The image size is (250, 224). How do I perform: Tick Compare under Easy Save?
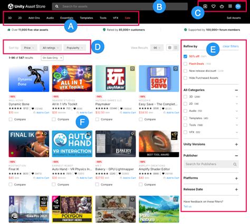click(x=141, y=119)
